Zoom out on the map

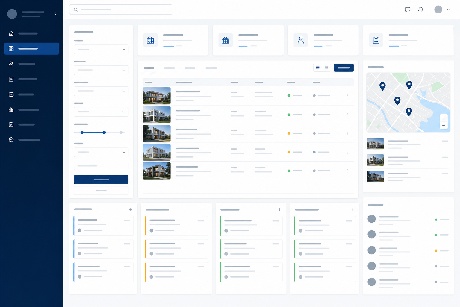[x=444, y=125]
